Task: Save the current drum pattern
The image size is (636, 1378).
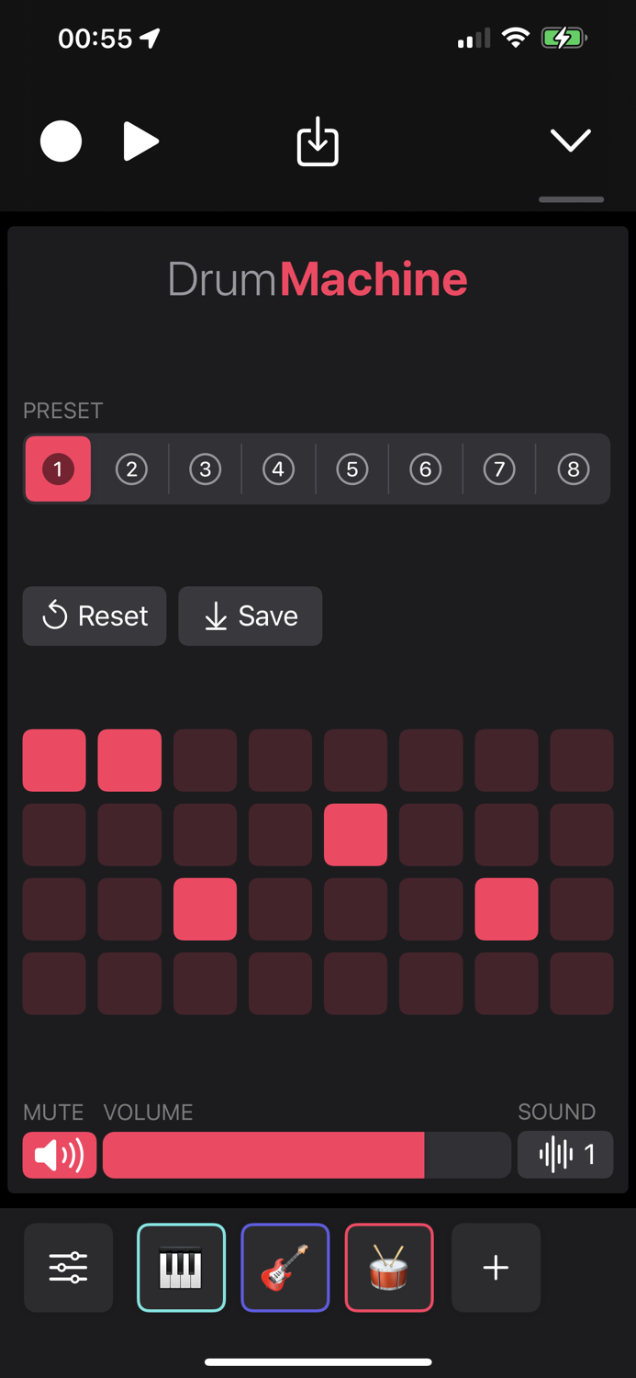Action: coord(250,616)
